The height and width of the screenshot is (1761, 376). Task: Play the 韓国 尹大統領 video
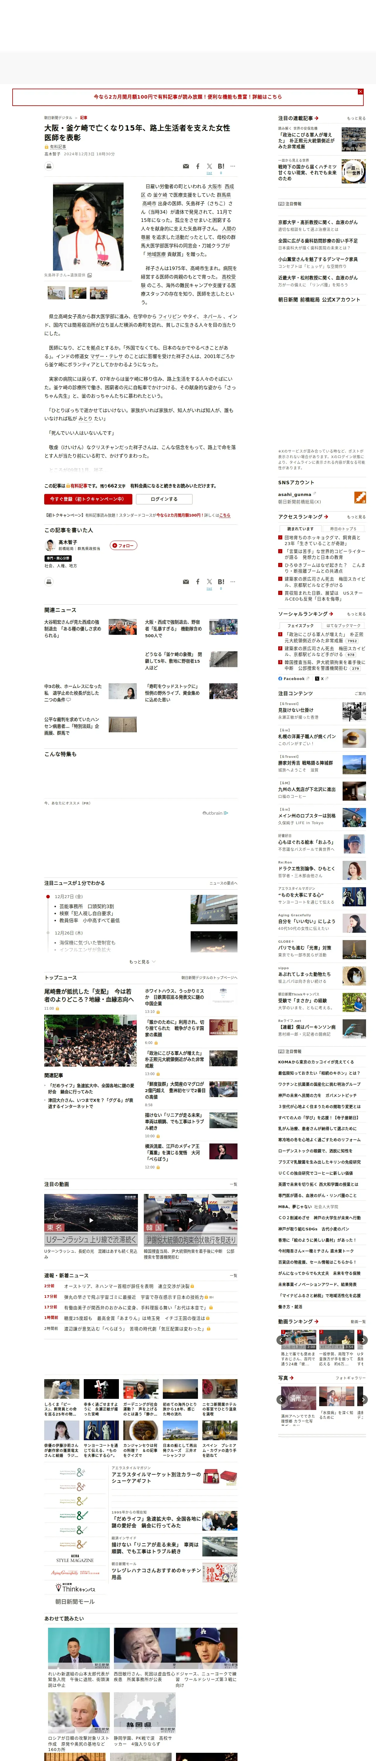[190, 1220]
